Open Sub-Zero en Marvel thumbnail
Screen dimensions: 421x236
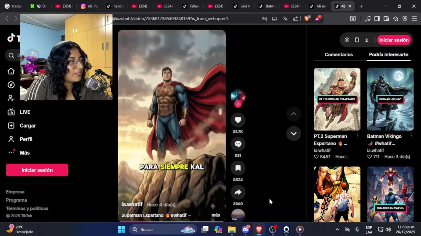click(390, 194)
